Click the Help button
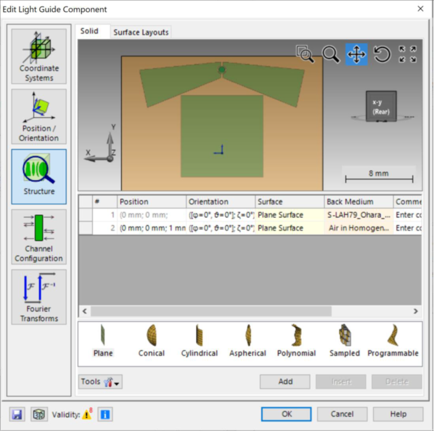This screenshot has height=431, width=434. [398, 414]
